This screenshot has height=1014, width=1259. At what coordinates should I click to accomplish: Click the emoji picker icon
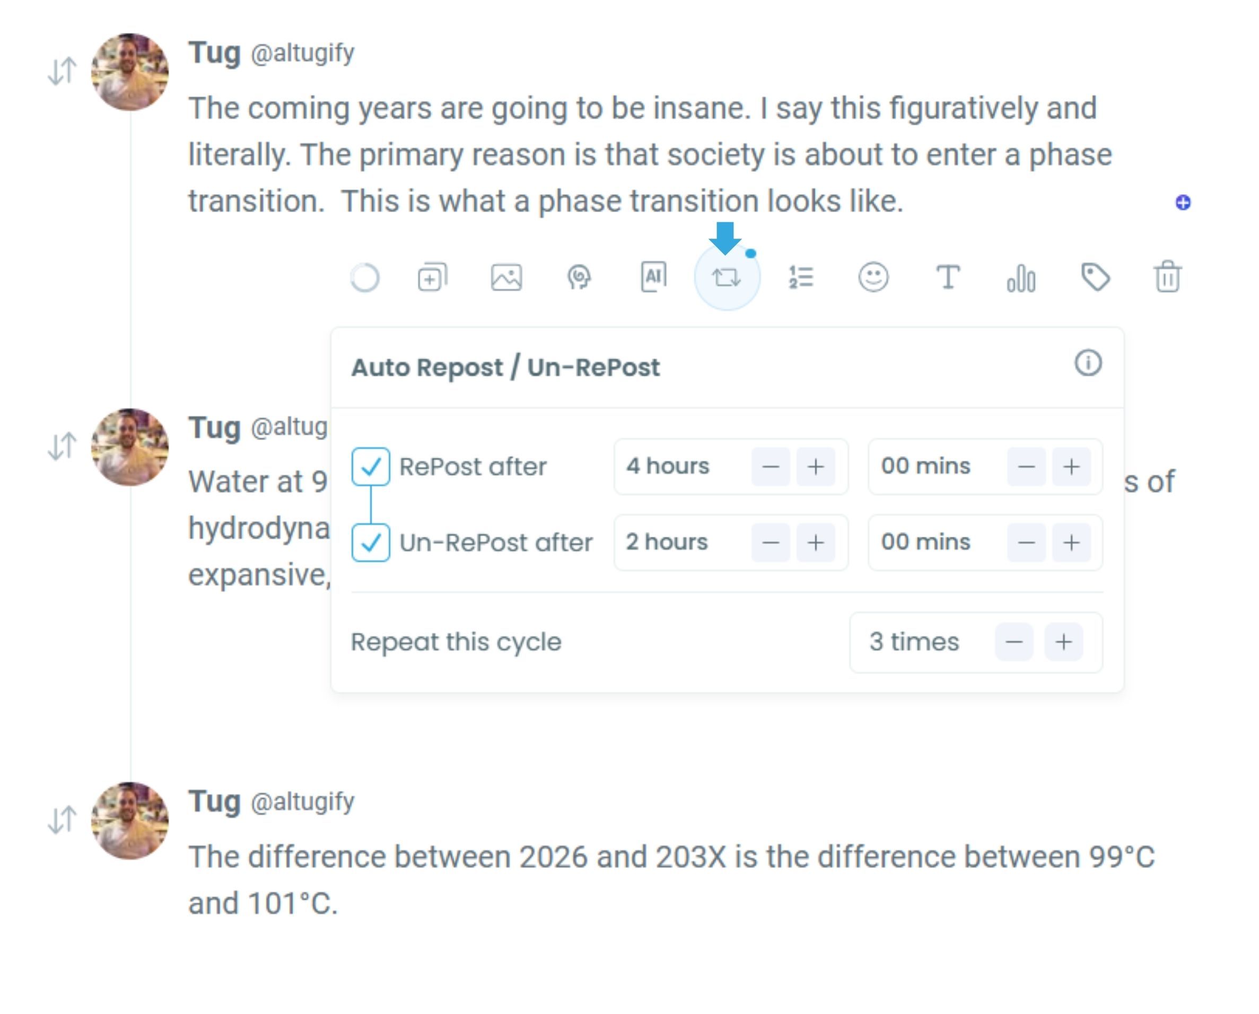(x=874, y=278)
